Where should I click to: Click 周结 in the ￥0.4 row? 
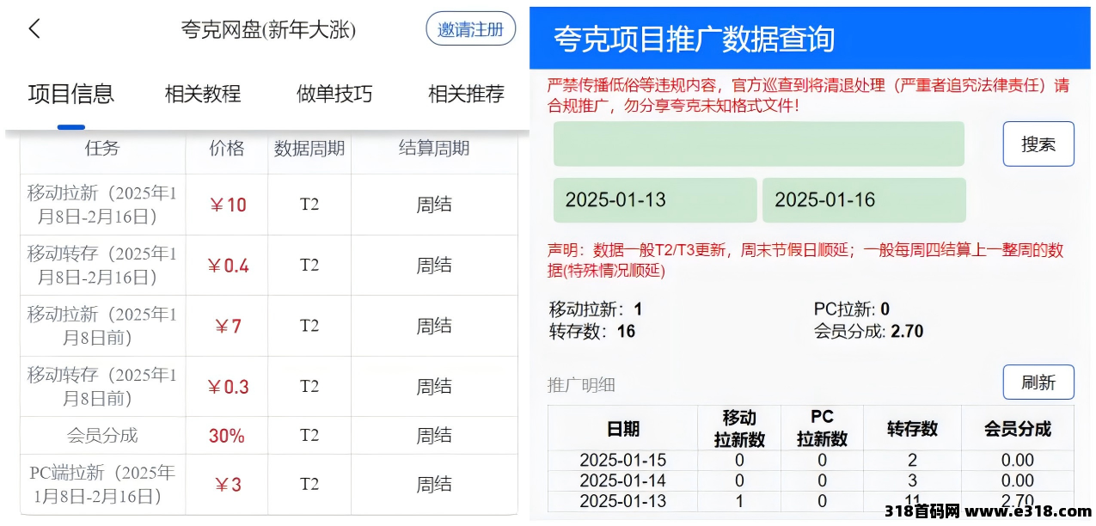[434, 266]
